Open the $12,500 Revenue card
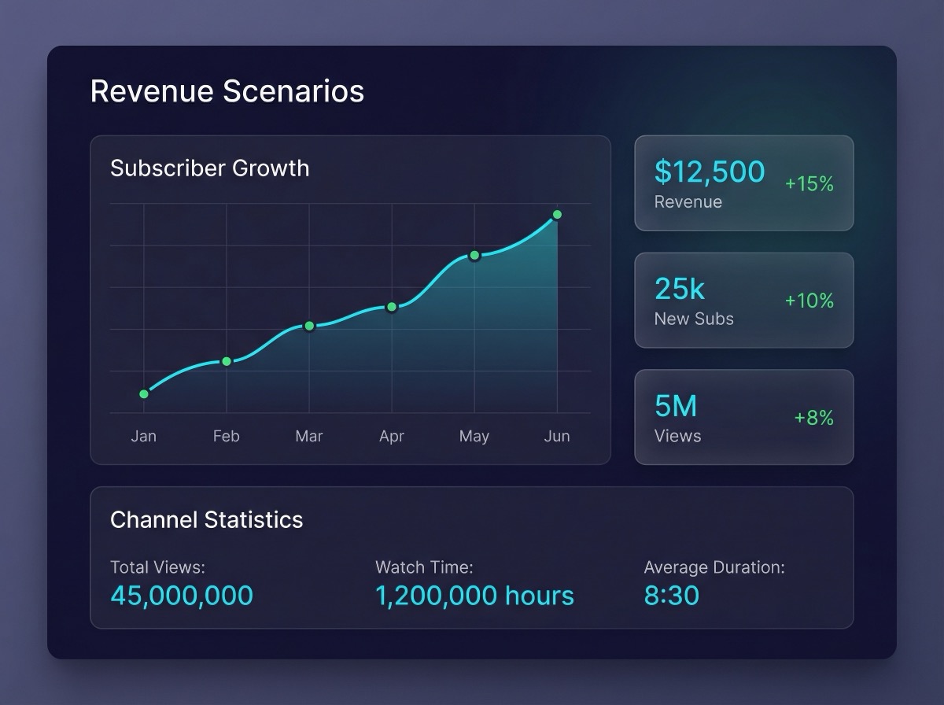The height and width of the screenshot is (705, 944). 743,183
